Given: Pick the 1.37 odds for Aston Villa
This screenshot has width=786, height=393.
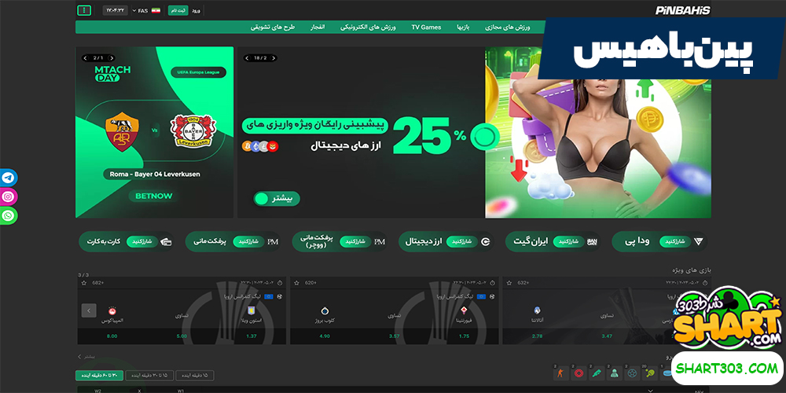Looking at the screenshot, I should coord(252,336).
